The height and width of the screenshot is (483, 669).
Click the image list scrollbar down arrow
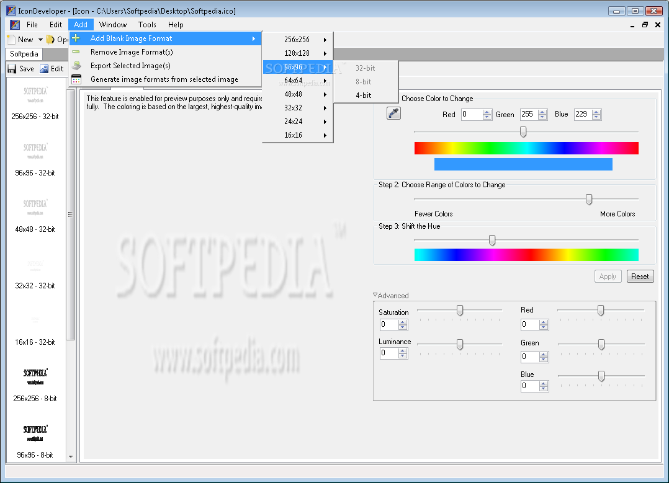coord(71,456)
